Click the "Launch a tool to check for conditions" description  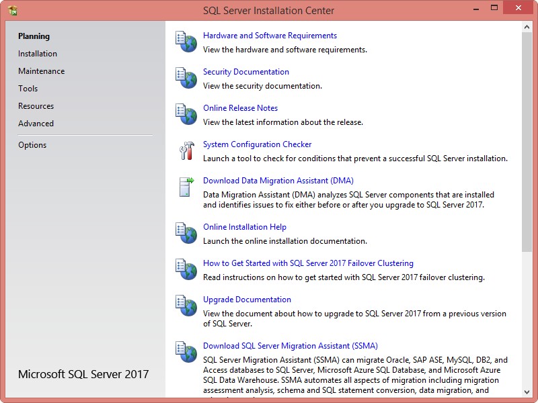tap(355, 159)
